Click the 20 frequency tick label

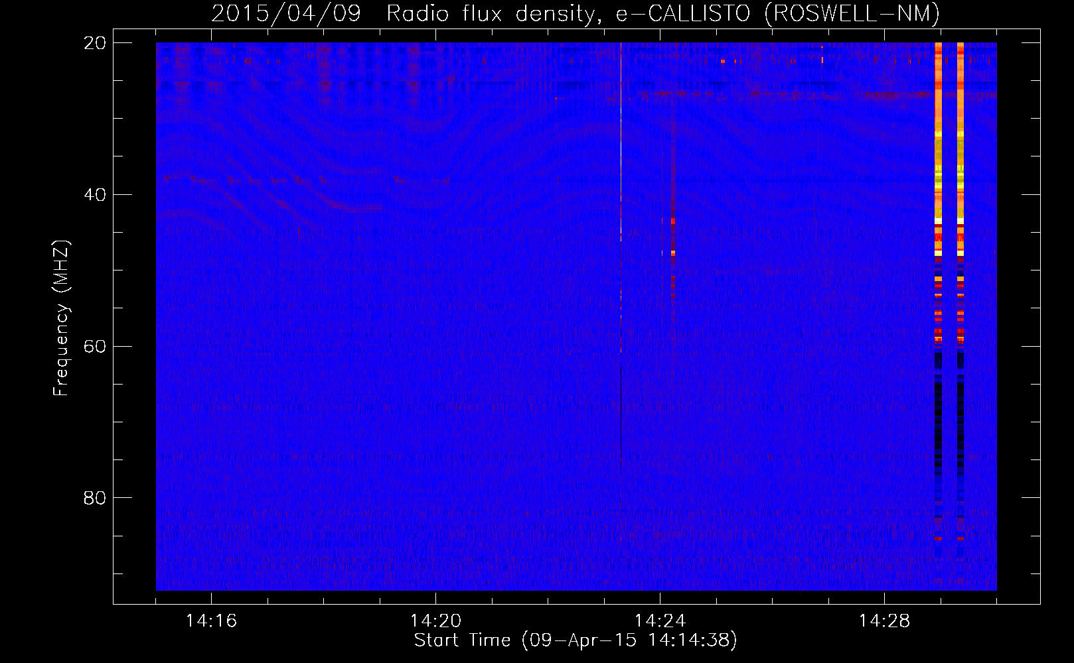click(x=95, y=42)
